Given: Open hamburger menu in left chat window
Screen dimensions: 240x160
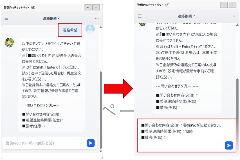Looking at the screenshot, I should (x=6, y=18).
